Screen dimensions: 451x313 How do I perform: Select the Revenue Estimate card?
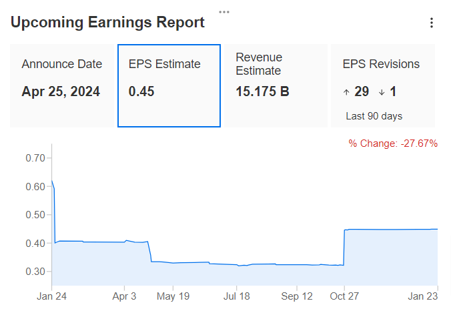pos(276,85)
